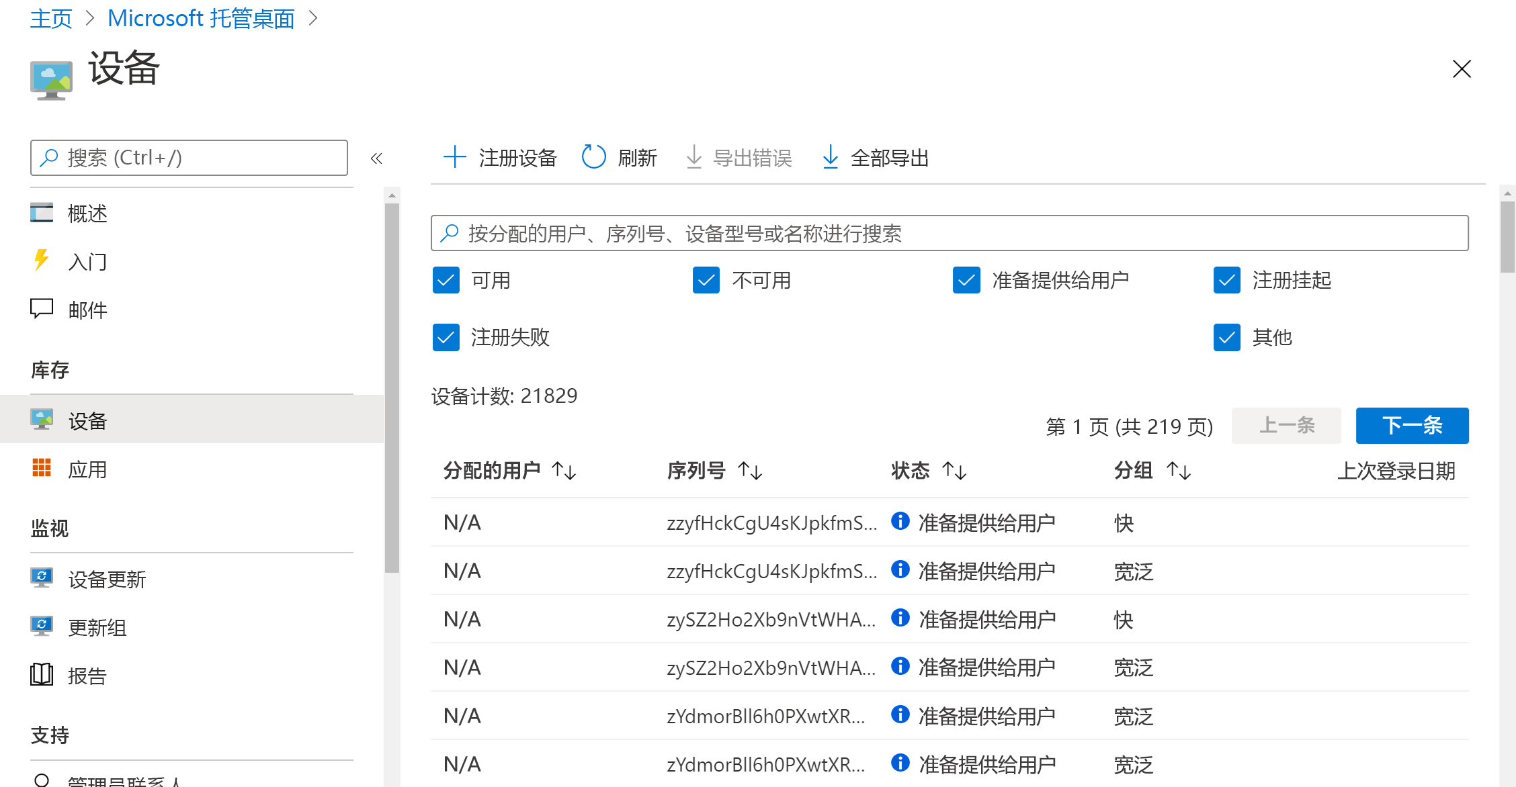The height and width of the screenshot is (787, 1516).
Task: Click the 概述 overview icon
Action: pos(42,213)
